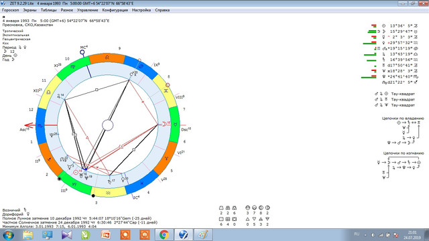
Task: Open the Справка menu
Action: pyautogui.click(x=162, y=10)
